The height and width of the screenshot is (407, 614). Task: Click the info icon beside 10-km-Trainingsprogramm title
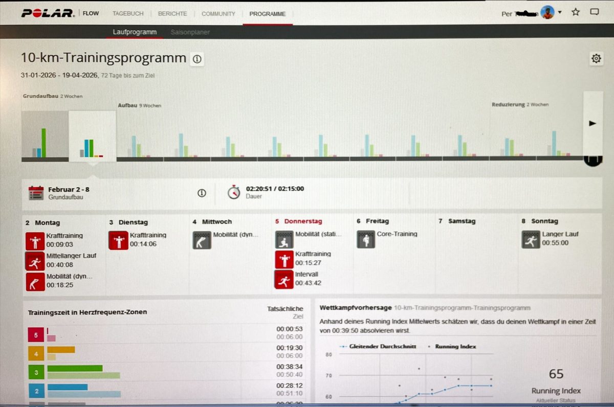[197, 59]
